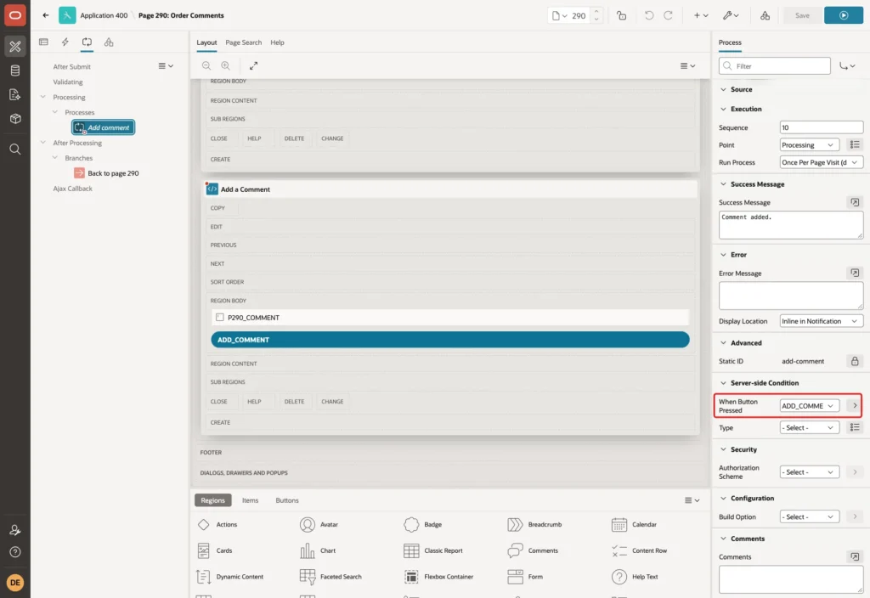
Task: Zoom in the layout view
Action: tap(225, 65)
